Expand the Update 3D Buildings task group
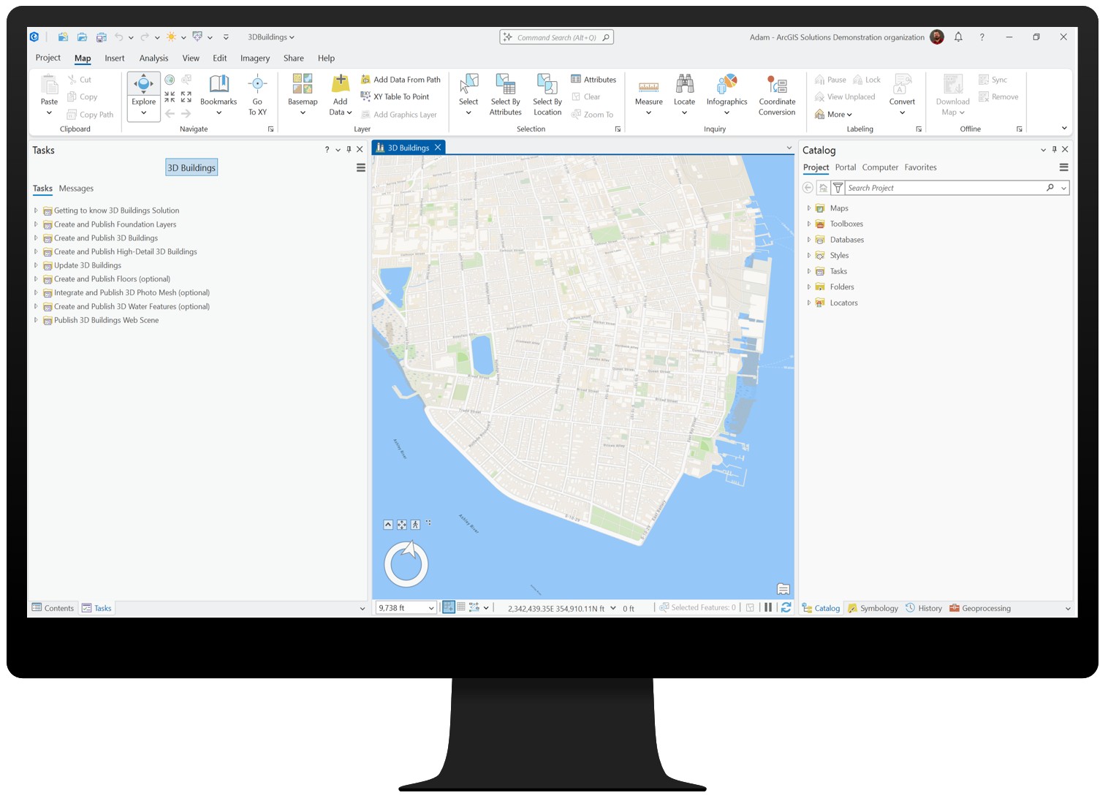This screenshot has height=798, width=1108. point(36,265)
